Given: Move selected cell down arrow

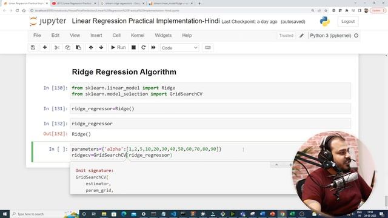Looking at the screenshot, I should click(101, 47).
